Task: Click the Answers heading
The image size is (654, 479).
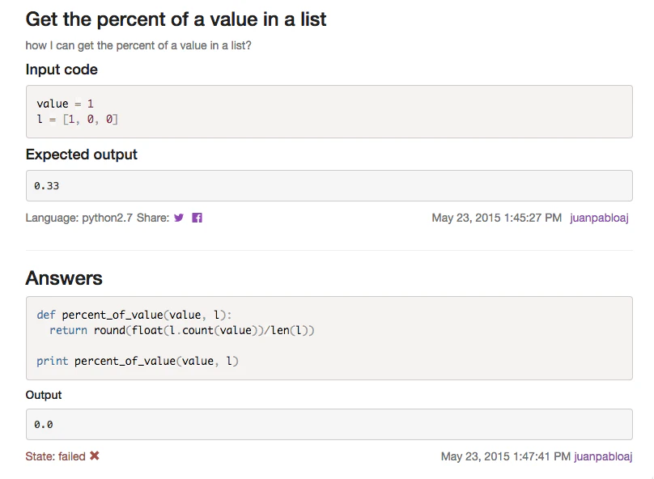Action: pyautogui.click(x=64, y=278)
